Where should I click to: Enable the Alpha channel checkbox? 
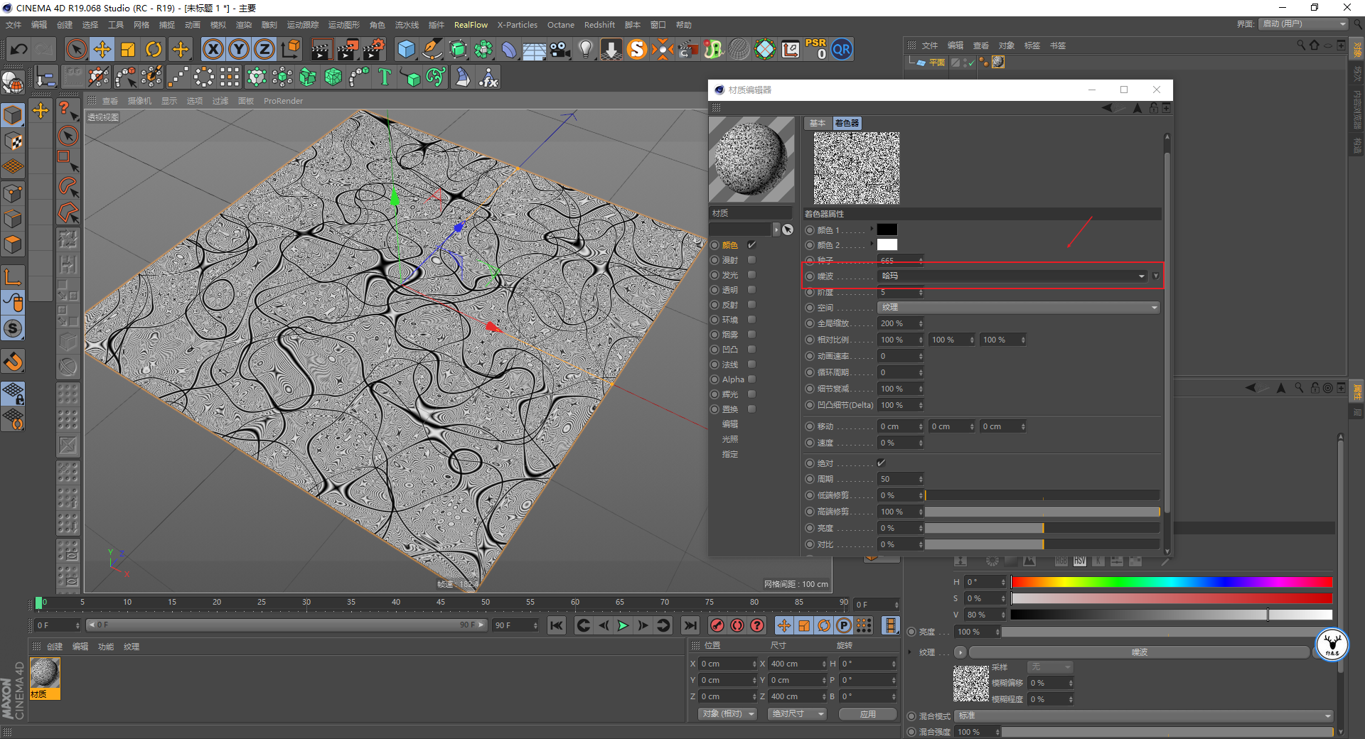pyautogui.click(x=751, y=379)
